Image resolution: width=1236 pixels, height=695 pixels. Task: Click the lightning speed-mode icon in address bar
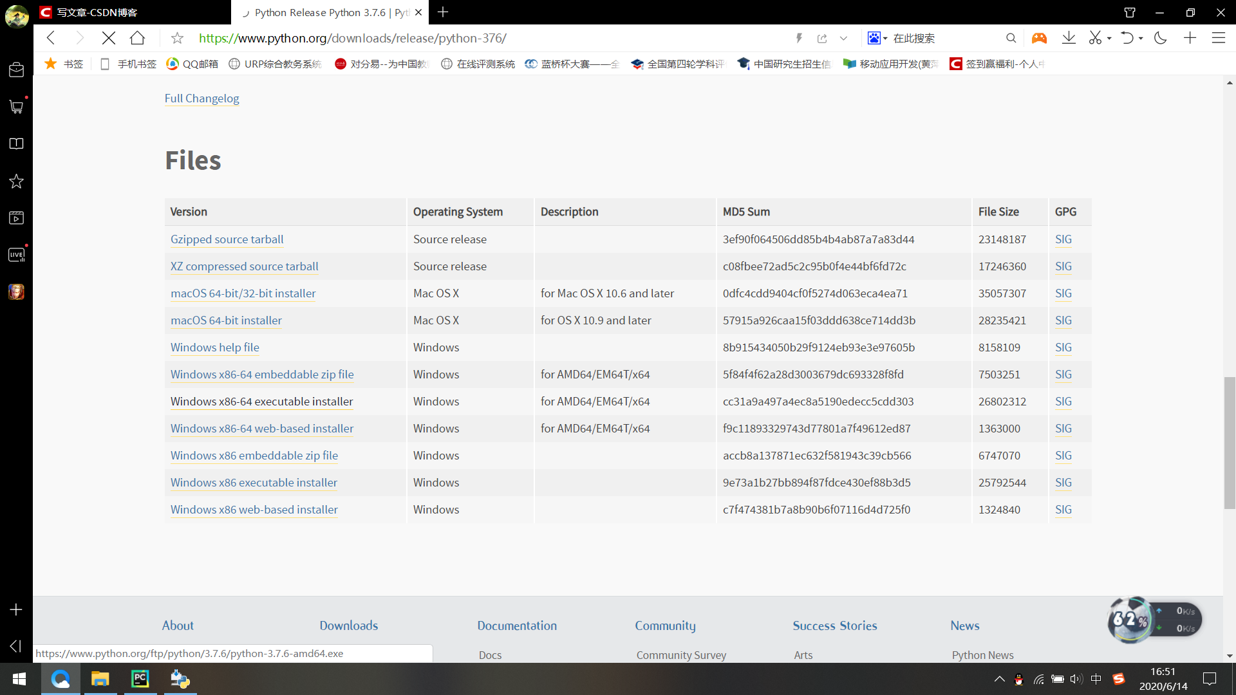tap(799, 38)
